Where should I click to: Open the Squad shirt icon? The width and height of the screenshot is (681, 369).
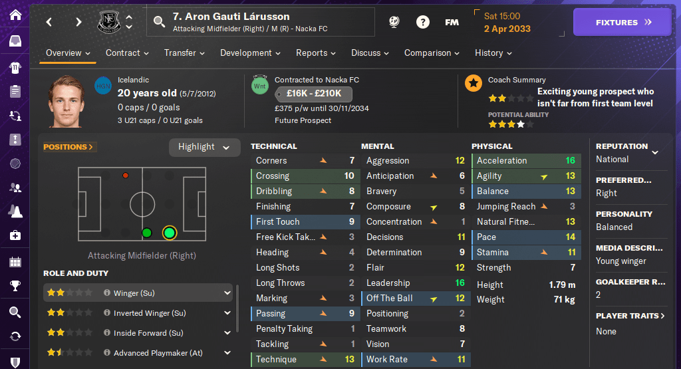coord(15,67)
